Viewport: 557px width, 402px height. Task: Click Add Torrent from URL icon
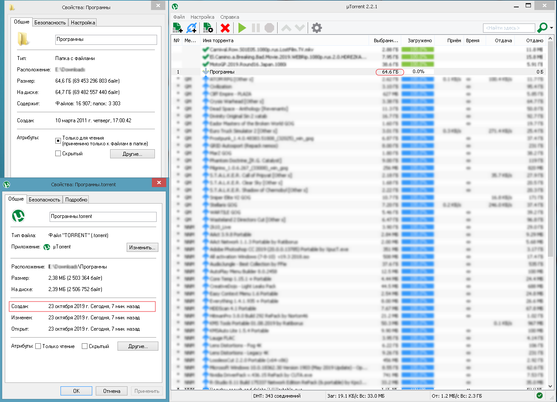point(191,28)
